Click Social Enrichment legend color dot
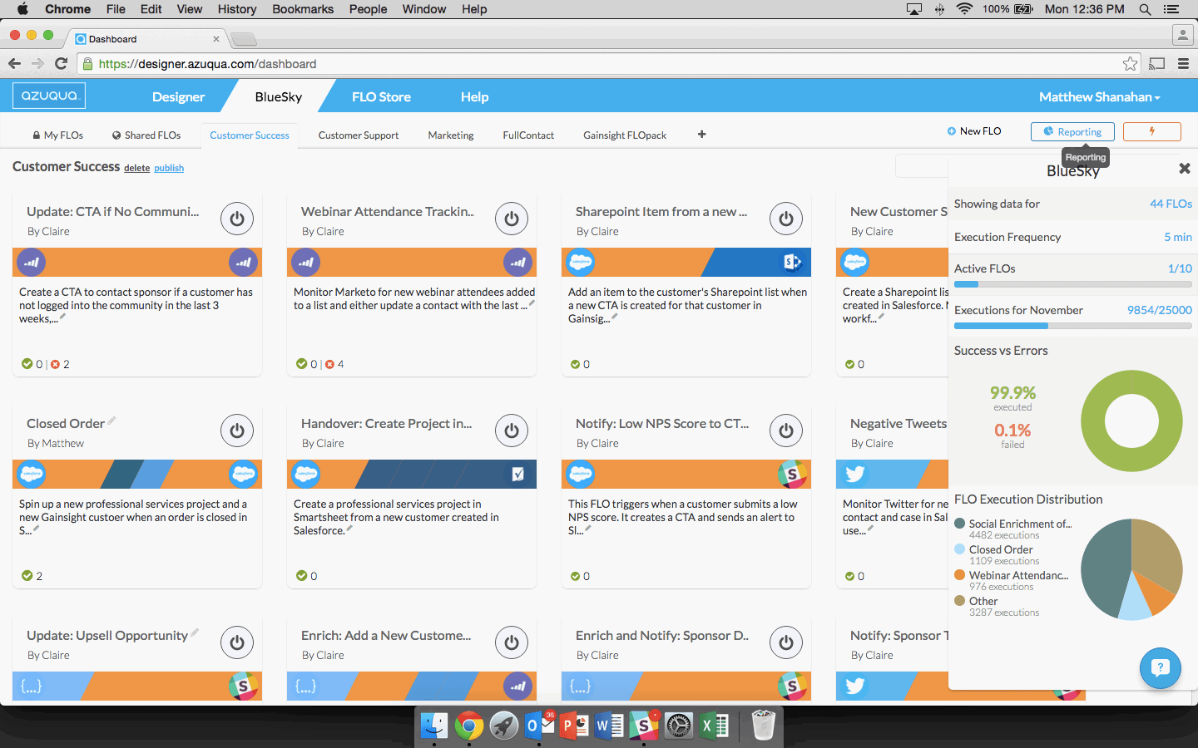Viewport: 1198px width, 748px height. pyautogui.click(x=960, y=524)
